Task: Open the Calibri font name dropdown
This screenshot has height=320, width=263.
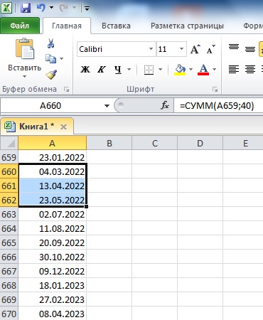Action: 151,49
